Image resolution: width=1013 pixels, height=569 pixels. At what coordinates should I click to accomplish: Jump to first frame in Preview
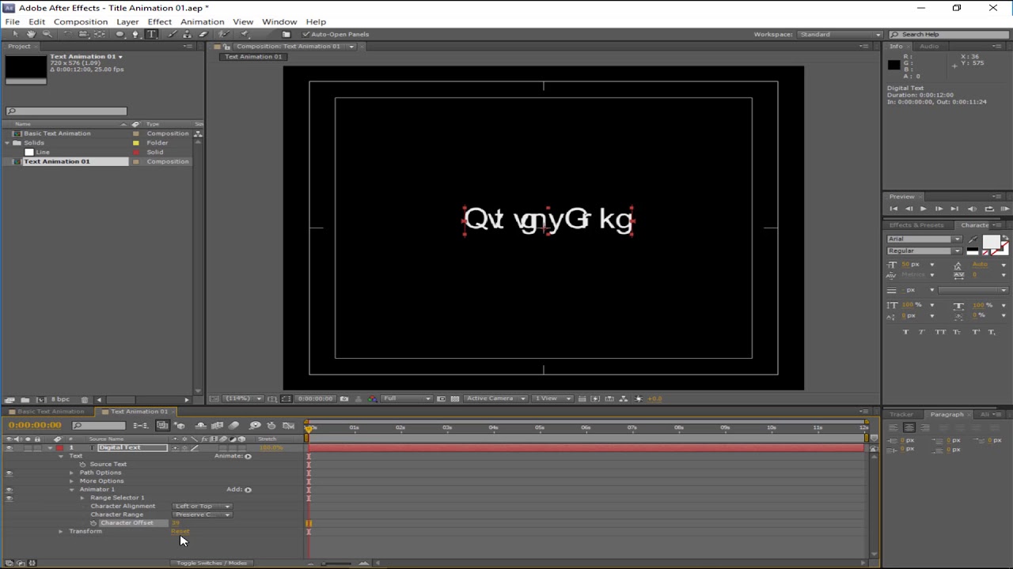(893, 209)
